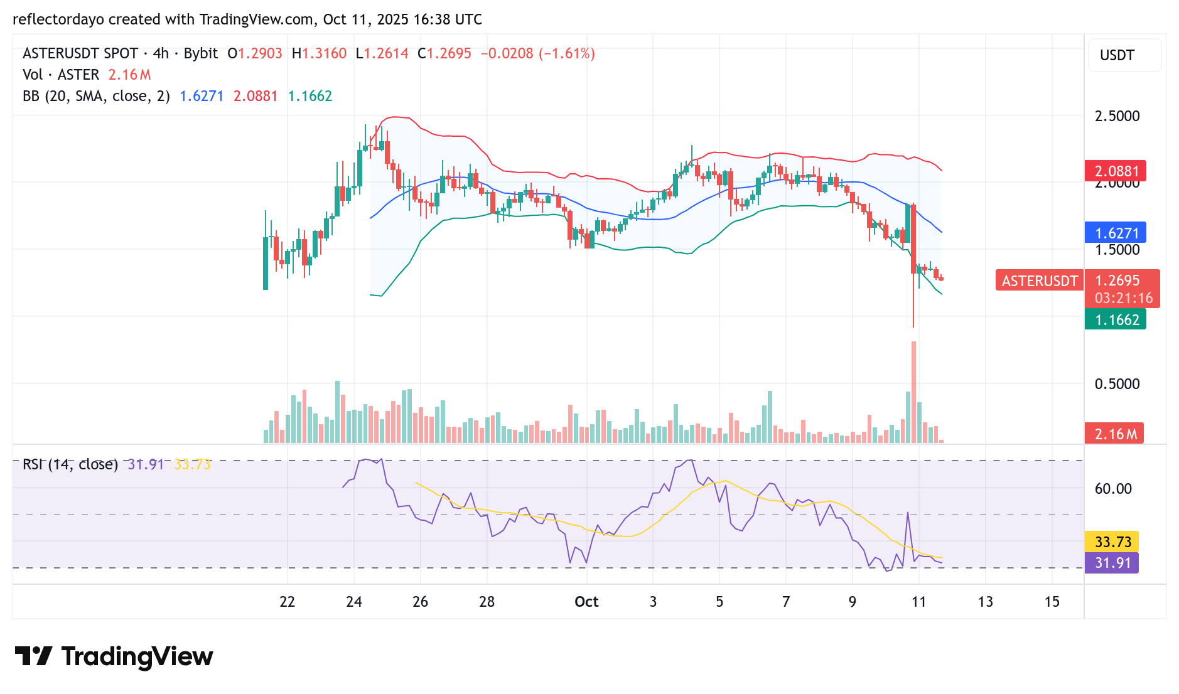This screenshot has height=694, width=1179.
Task: Click the date label 22 on time axis
Action: click(288, 602)
